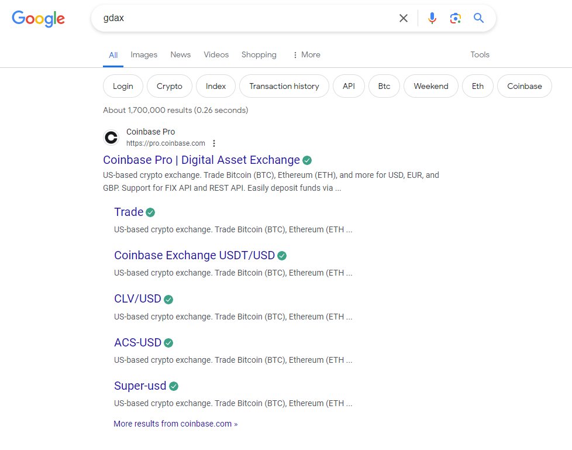
Task: Expand the More search categories menu
Action: click(306, 55)
